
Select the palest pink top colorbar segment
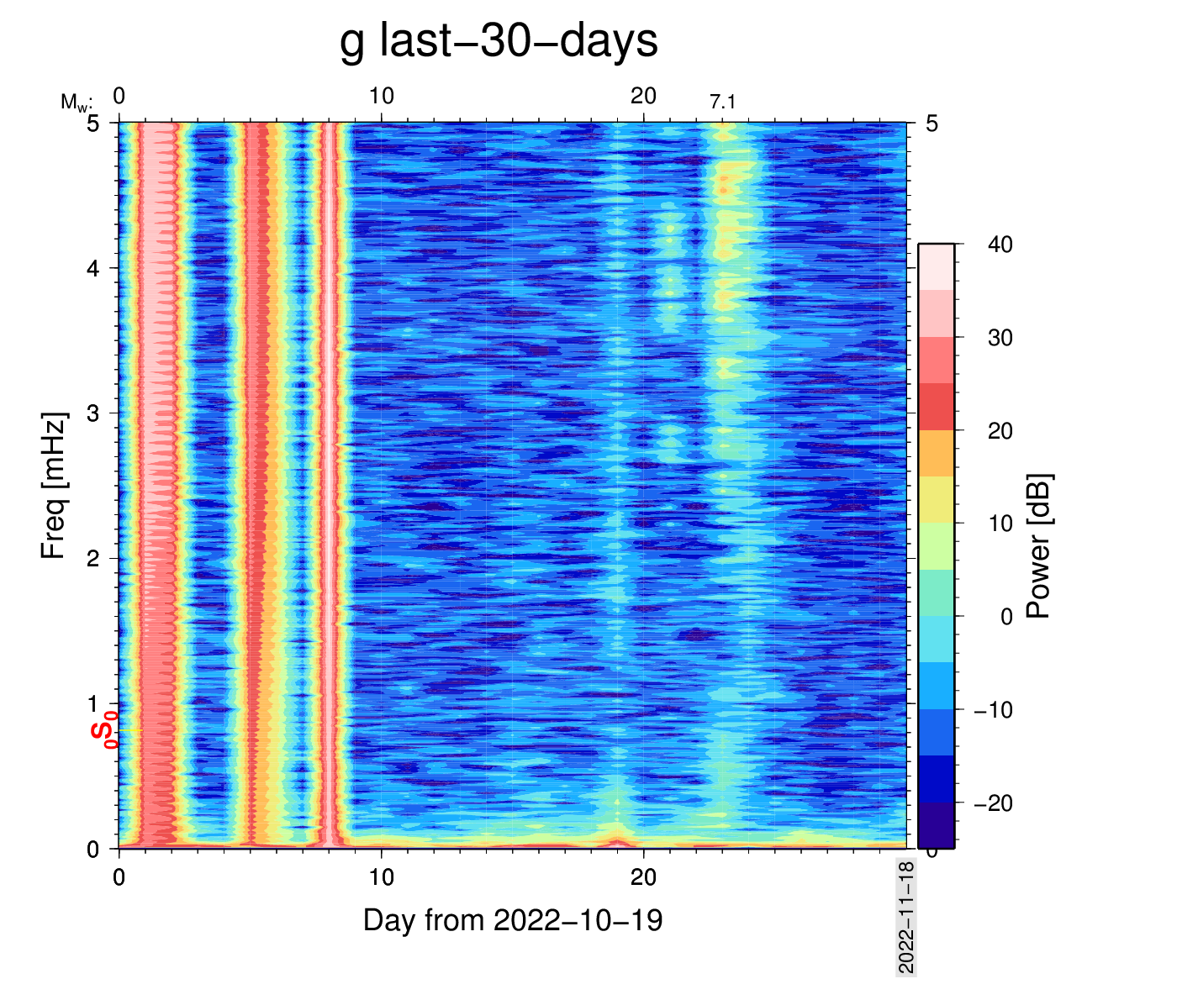click(936, 266)
